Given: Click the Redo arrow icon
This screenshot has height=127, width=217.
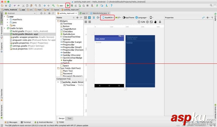Looking at the screenshot, I should tap(18, 5).
